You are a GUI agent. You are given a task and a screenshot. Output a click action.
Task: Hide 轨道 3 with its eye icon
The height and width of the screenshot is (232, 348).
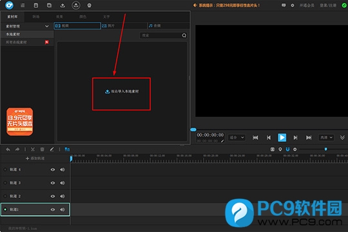point(53,183)
